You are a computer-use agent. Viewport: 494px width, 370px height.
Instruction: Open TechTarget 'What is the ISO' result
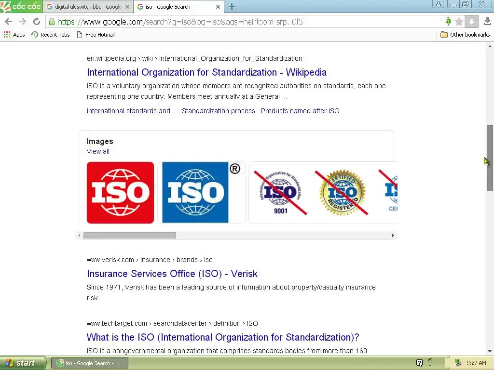click(223, 337)
